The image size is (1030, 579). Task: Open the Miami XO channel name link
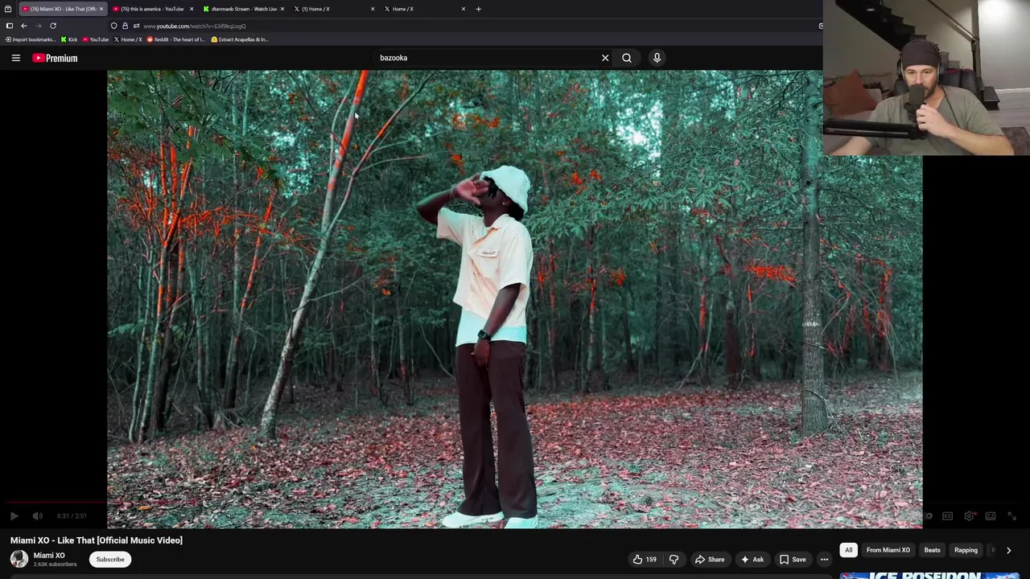pyautogui.click(x=49, y=556)
